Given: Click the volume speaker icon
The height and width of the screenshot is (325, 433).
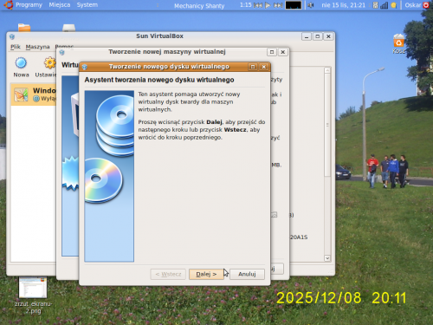Looking at the screenshot, I should pos(311,5).
